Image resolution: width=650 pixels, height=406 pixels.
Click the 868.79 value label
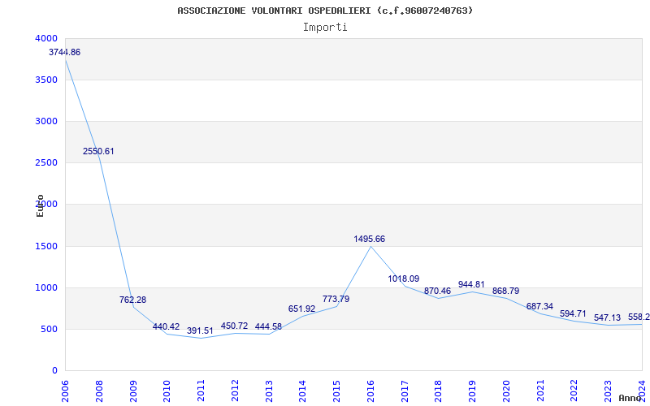click(505, 291)
